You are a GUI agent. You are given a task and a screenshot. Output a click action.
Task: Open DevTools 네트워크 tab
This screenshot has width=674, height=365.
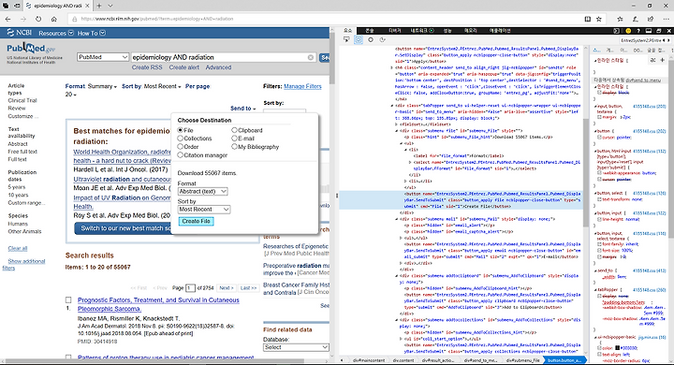[421, 31]
